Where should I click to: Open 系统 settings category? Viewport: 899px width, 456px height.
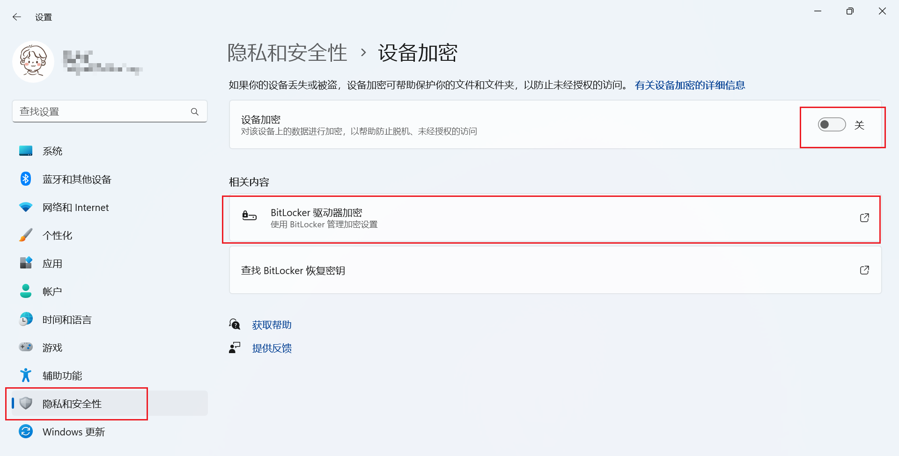tap(52, 151)
